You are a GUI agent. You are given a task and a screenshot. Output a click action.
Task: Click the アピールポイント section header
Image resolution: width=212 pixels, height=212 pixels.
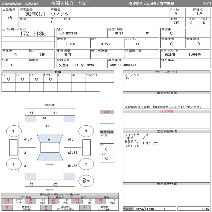[x=167, y=72]
